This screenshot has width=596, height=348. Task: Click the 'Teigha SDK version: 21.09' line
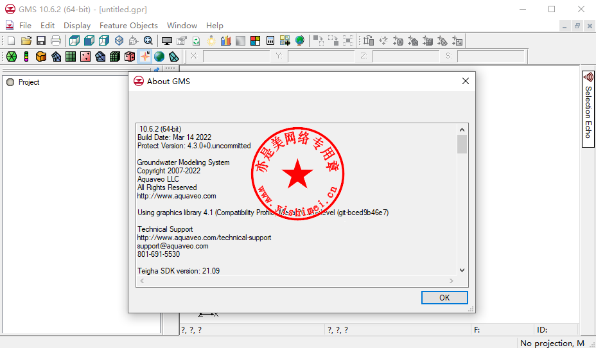click(179, 271)
